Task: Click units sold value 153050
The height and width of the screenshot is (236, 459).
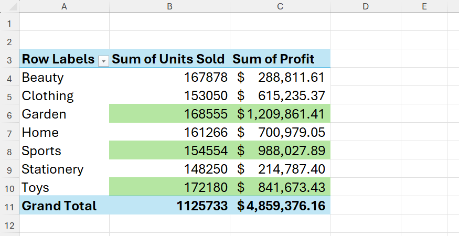Action: click(x=206, y=96)
